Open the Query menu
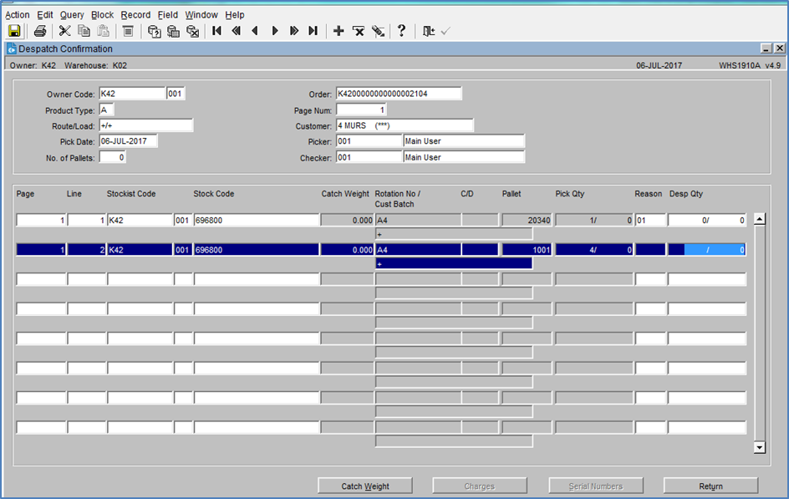 click(x=72, y=15)
